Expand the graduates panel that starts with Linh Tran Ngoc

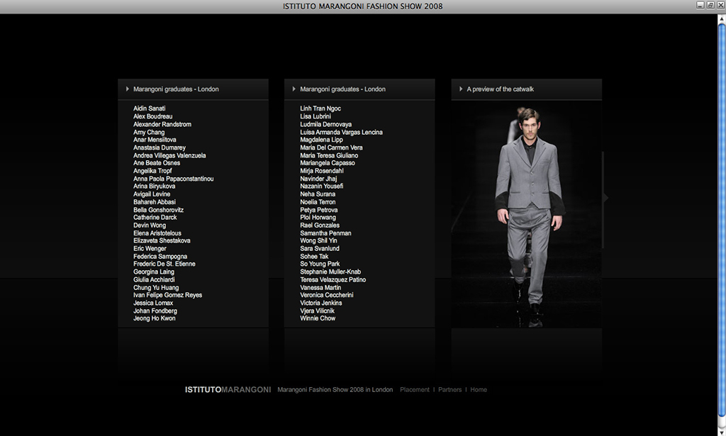(x=294, y=89)
